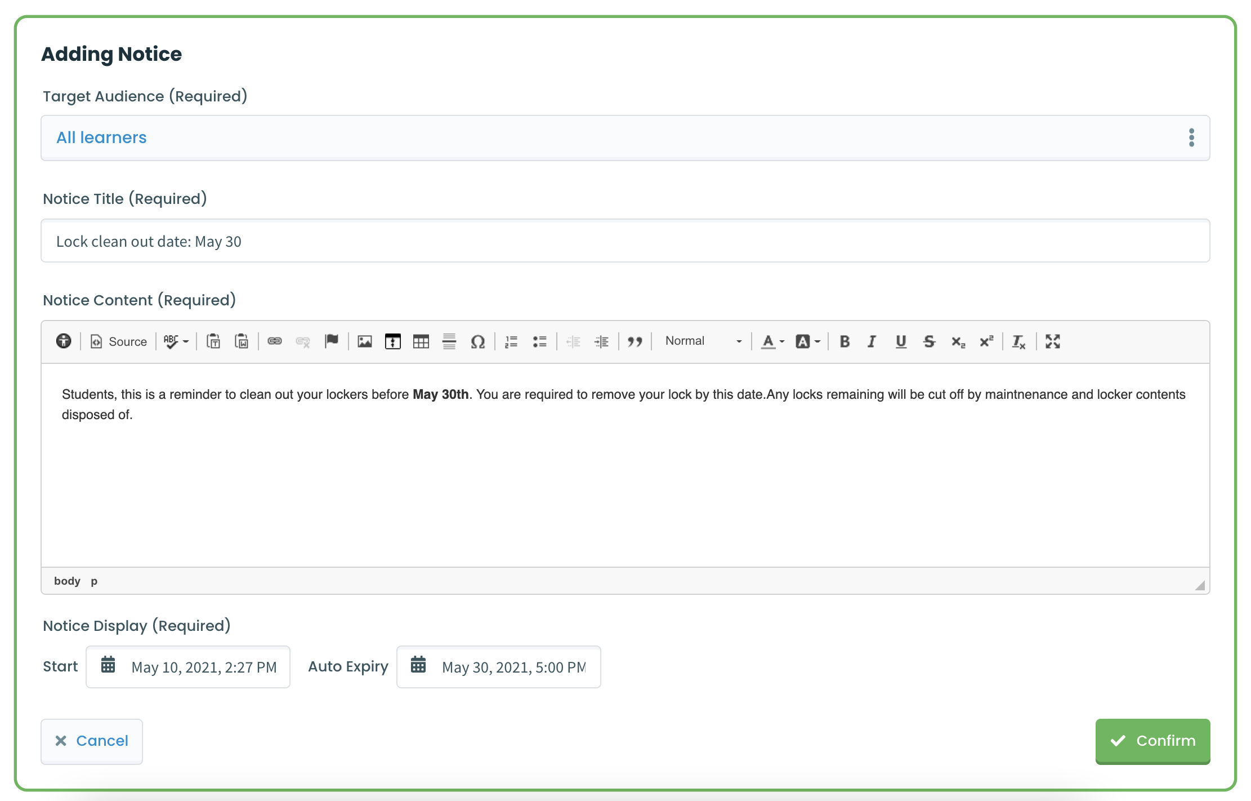1251x801 pixels.
Task: Grab the editor resize handle corner
Action: 1200,585
